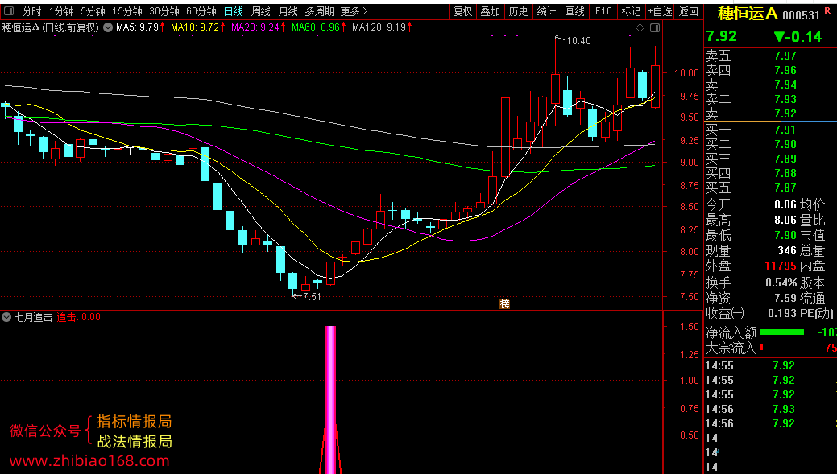
Task: Click the 净资 value 7.59
Action: click(785, 298)
